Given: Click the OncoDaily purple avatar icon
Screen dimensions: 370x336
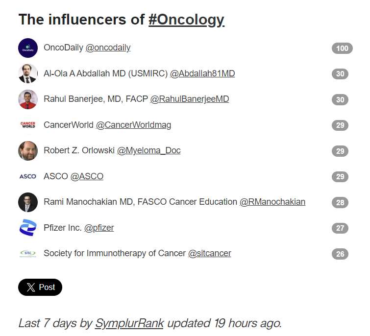Looking at the screenshot, I should coord(28,48).
